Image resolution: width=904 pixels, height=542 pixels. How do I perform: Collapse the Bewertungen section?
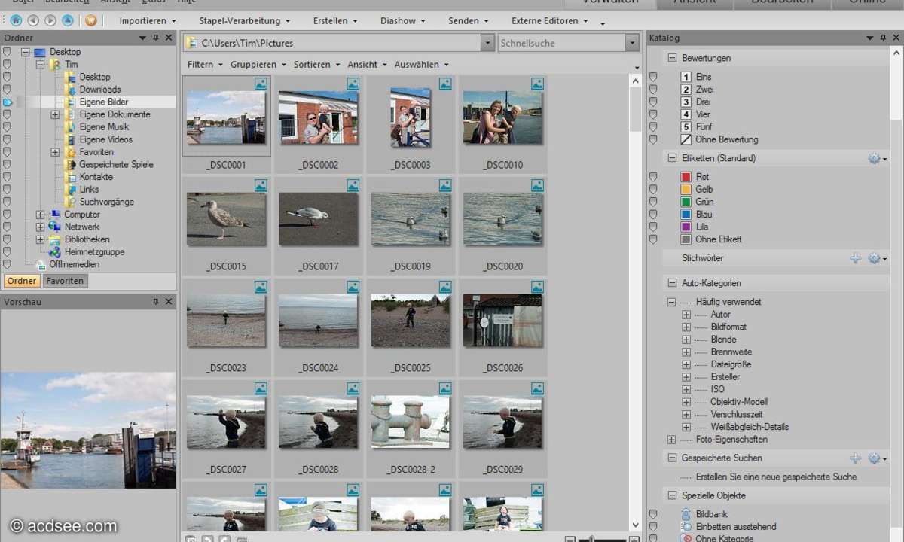[x=672, y=58]
